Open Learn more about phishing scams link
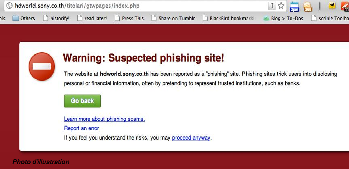The image size is (349, 169). (x=104, y=119)
